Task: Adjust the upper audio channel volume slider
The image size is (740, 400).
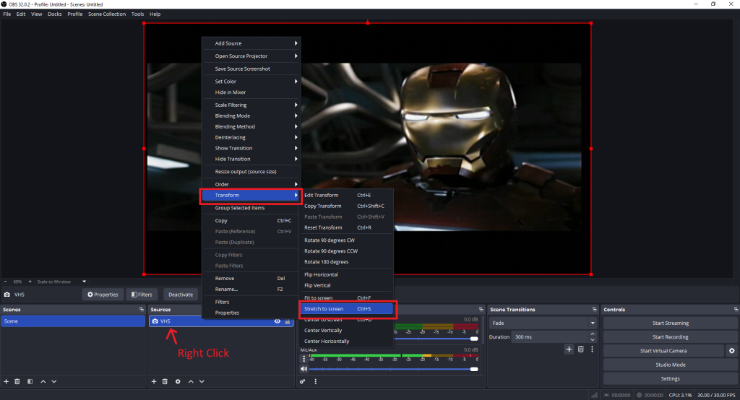Action: 474,338
